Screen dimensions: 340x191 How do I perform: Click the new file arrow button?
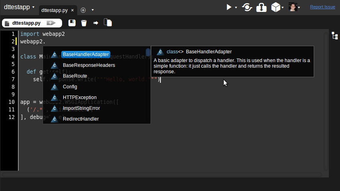click(x=51, y=23)
